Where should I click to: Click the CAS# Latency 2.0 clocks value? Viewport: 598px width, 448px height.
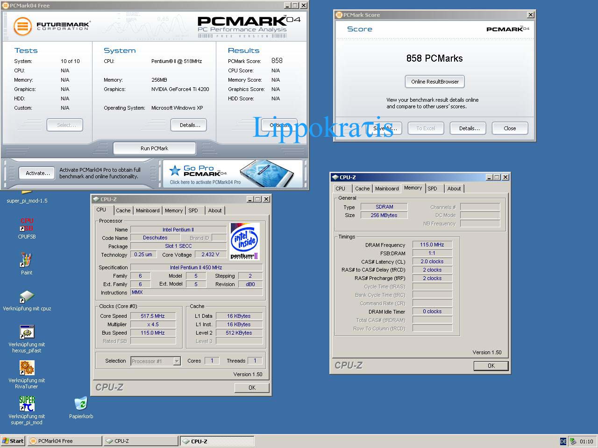click(432, 261)
